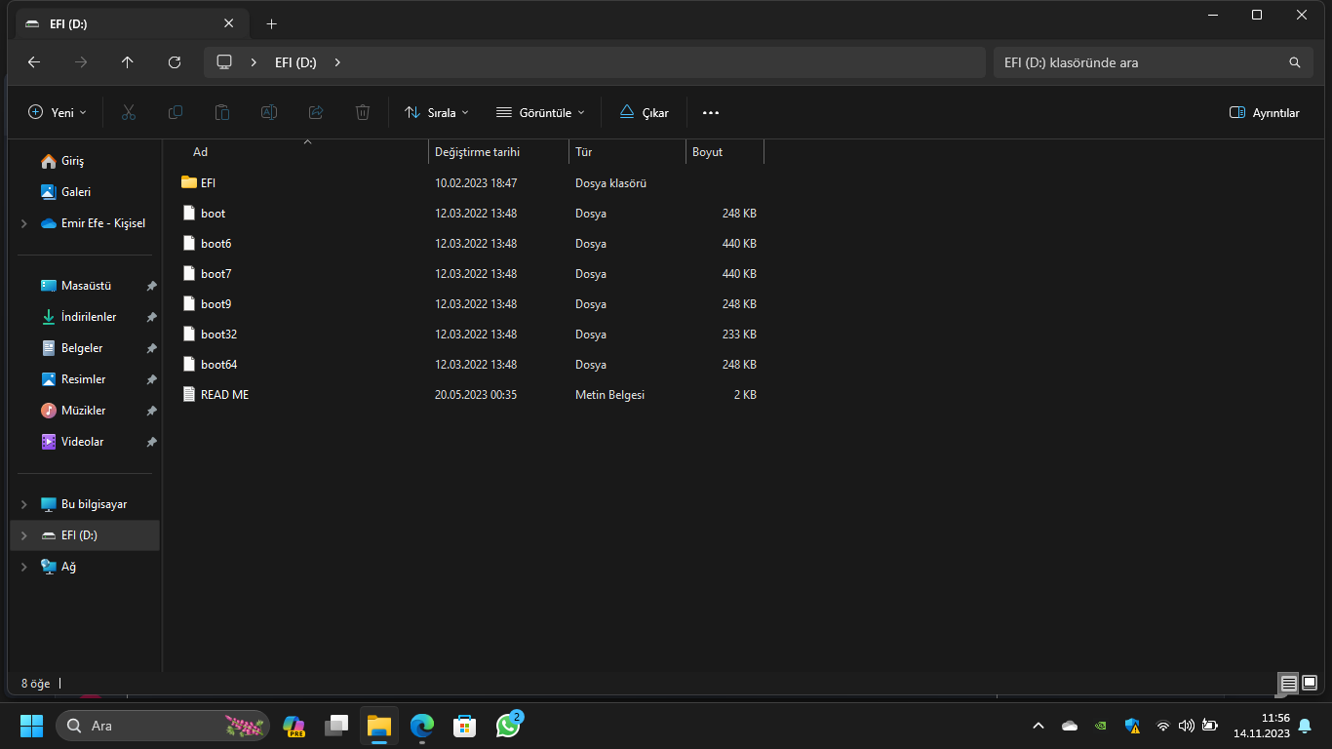The image size is (1332, 749).
Task: Click the Delete trash can icon
Action: coord(363,112)
